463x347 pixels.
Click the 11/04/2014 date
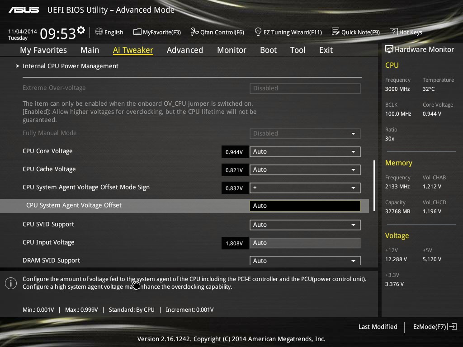tap(23, 31)
